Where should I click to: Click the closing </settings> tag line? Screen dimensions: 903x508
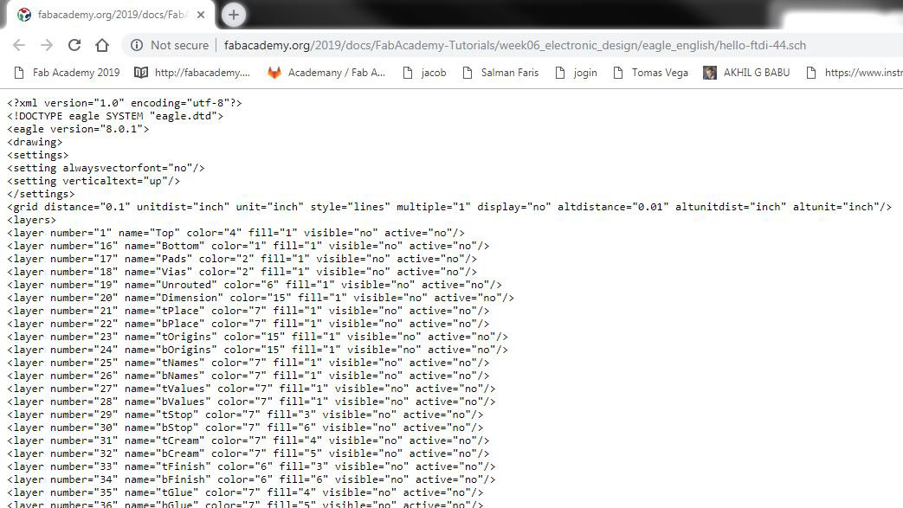click(41, 194)
